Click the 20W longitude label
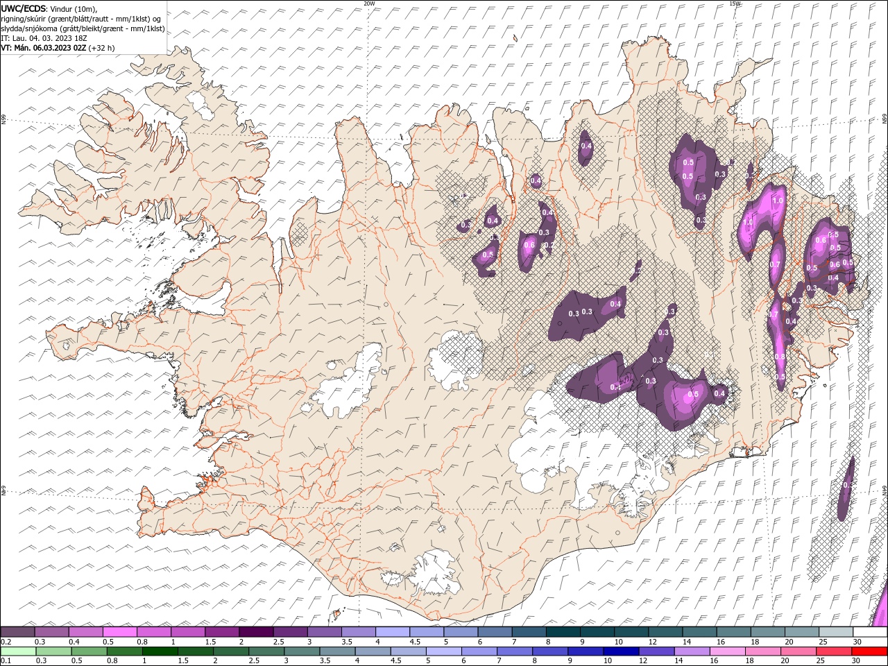888x666 pixels. click(x=369, y=3)
